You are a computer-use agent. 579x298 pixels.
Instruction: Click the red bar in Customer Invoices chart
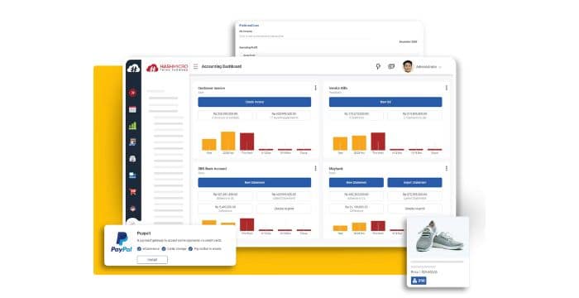pos(247,142)
